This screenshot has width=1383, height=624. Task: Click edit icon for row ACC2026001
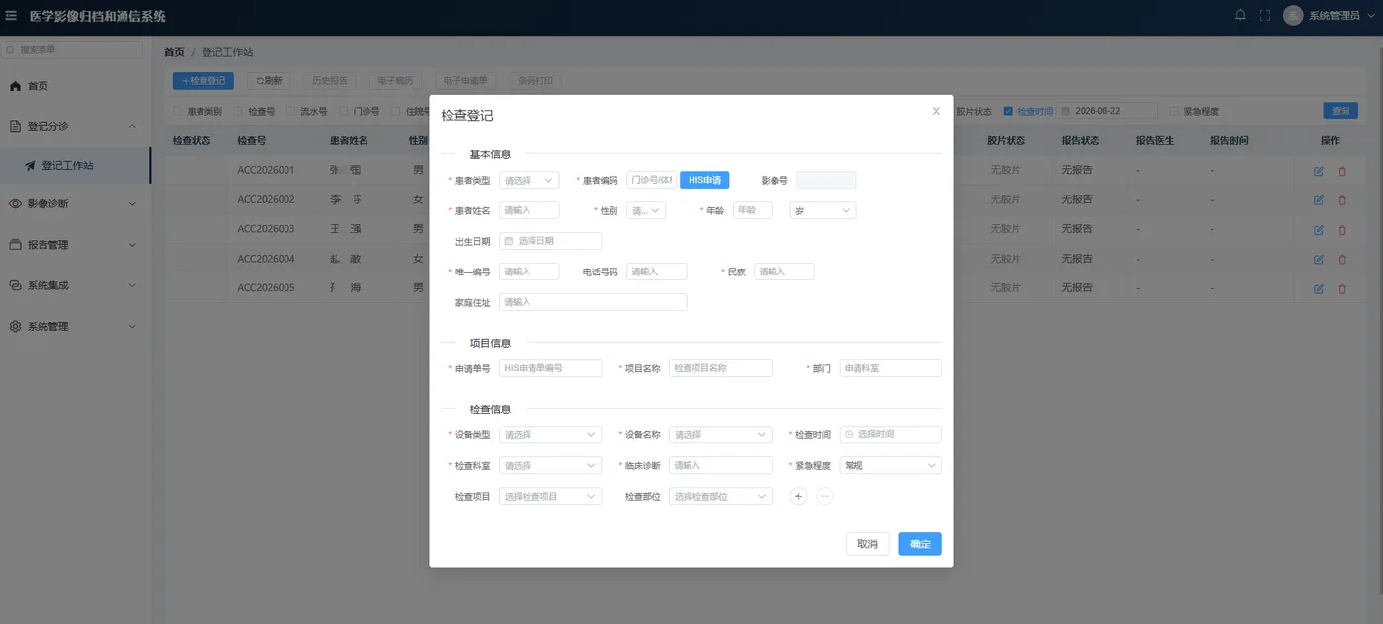[1319, 171]
